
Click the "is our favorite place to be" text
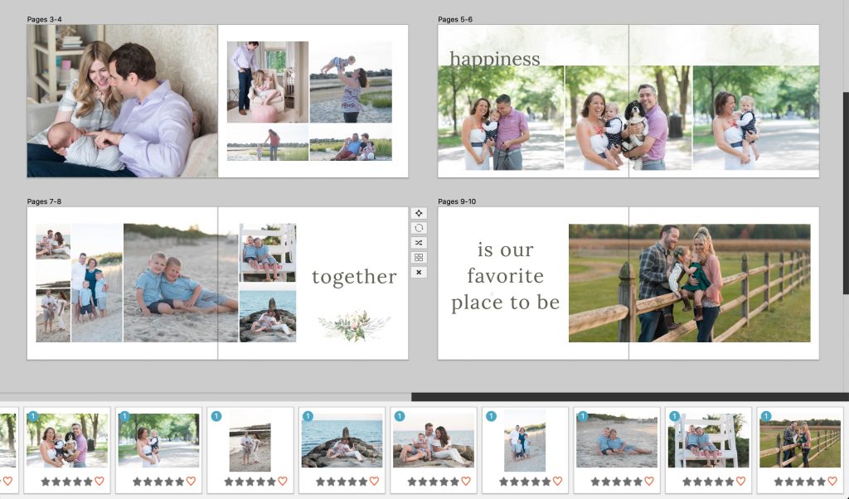[505, 276]
